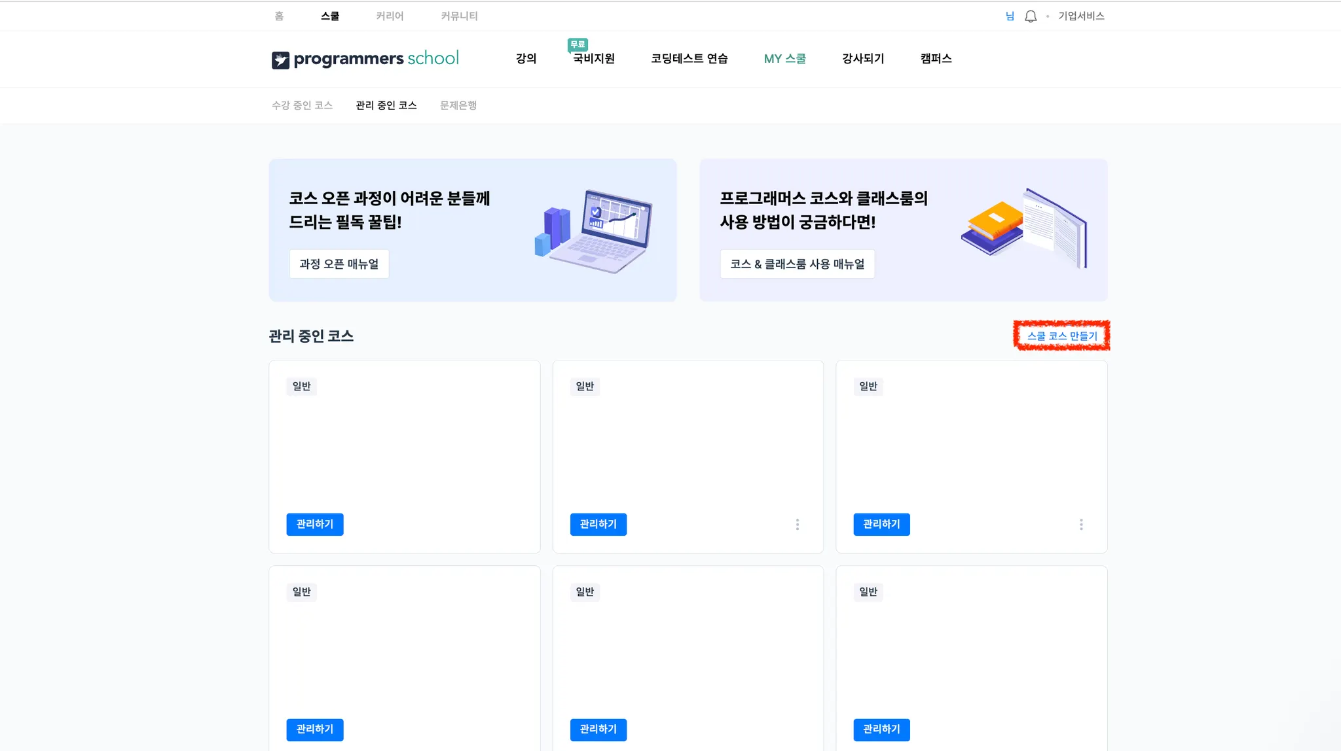Select the MY 스쿨 menu item

click(784, 59)
